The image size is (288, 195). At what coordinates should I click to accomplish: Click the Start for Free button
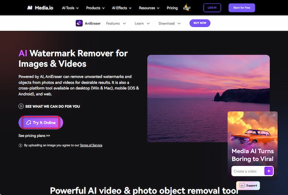[242, 8]
